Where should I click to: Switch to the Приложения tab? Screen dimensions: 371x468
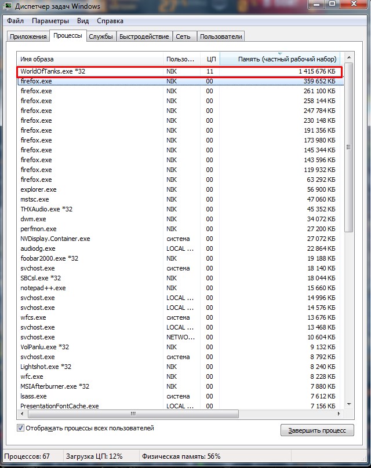point(28,36)
